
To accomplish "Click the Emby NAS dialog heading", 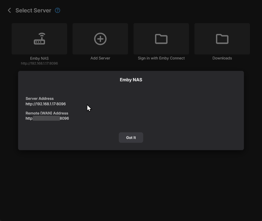I will (131, 80).
